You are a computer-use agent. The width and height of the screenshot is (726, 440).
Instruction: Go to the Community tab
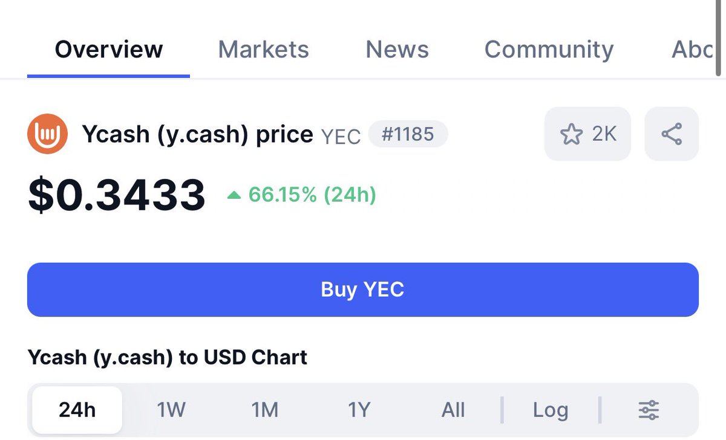(x=549, y=50)
